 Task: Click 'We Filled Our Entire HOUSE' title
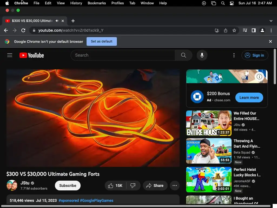click(246, 116)
